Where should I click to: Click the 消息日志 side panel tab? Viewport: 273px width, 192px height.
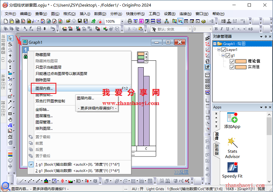pyautogui.click(x=3, y=81)
